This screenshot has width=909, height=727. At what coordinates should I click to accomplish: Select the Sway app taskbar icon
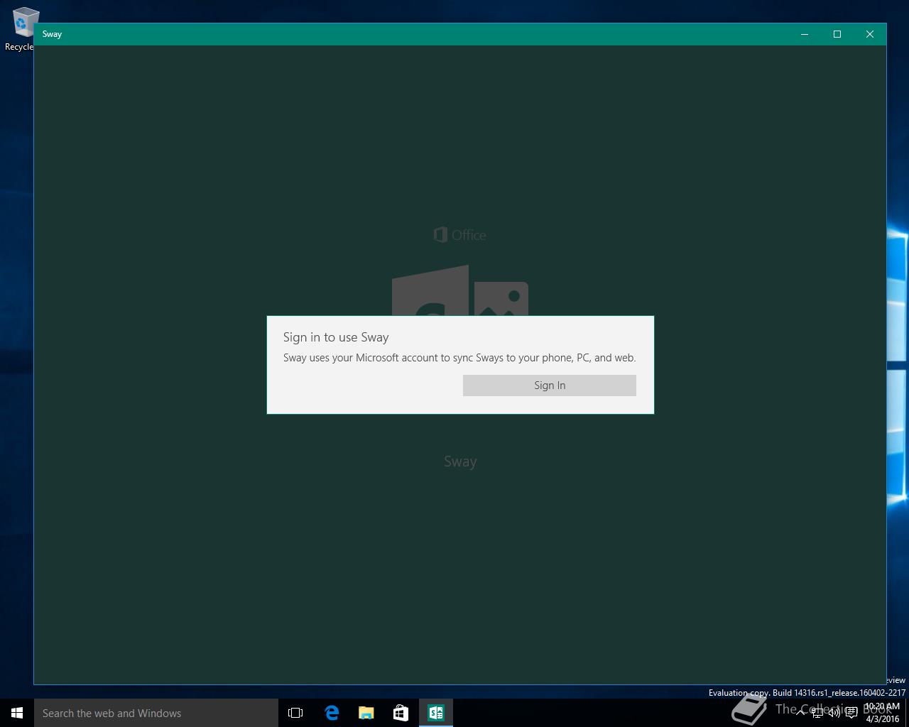435,713
